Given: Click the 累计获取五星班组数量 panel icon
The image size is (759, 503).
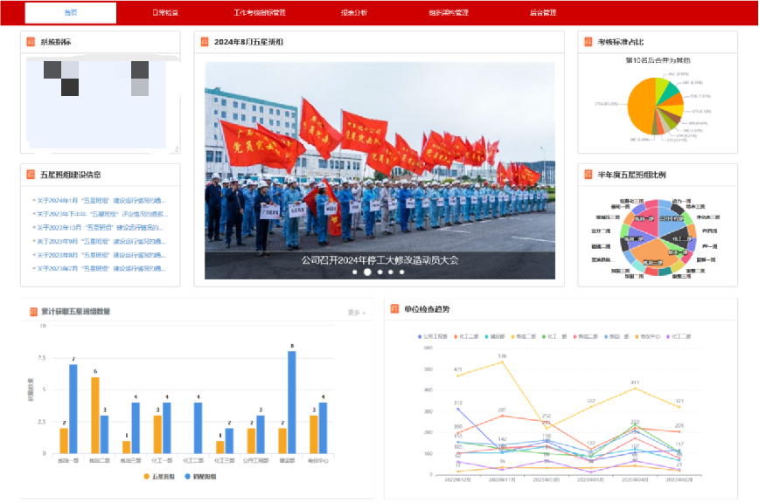Looking at the screenshot, I should (31, 311).
